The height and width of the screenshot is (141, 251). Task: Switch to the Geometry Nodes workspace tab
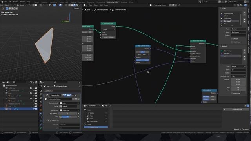pos(113,2)
